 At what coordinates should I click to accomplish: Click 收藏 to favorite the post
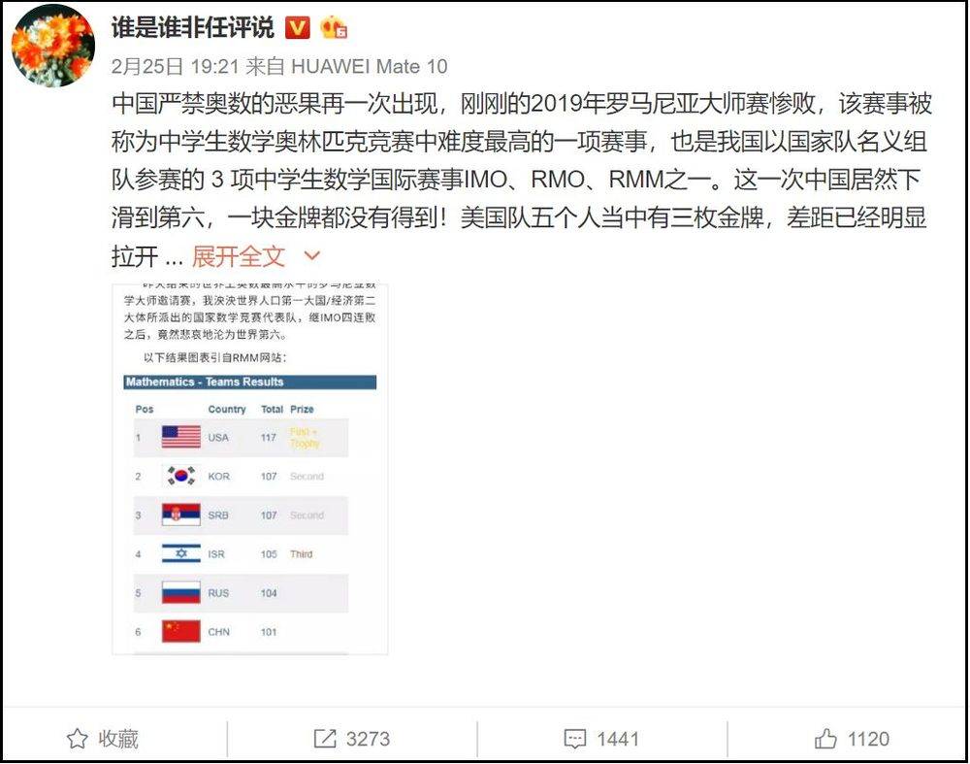tap(118, 739)
